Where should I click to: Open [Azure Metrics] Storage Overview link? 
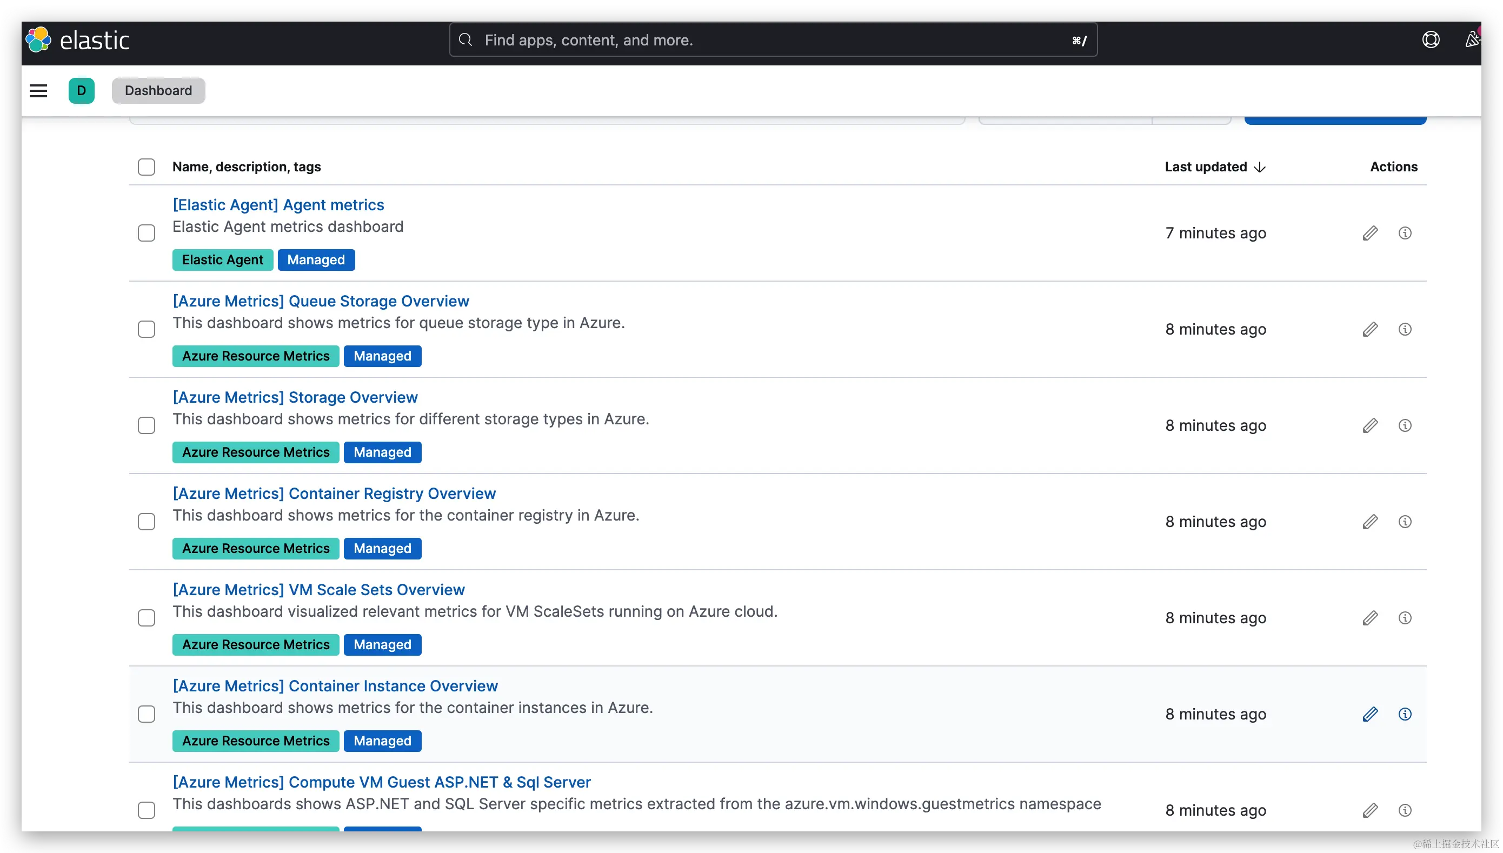coord(295,397)
